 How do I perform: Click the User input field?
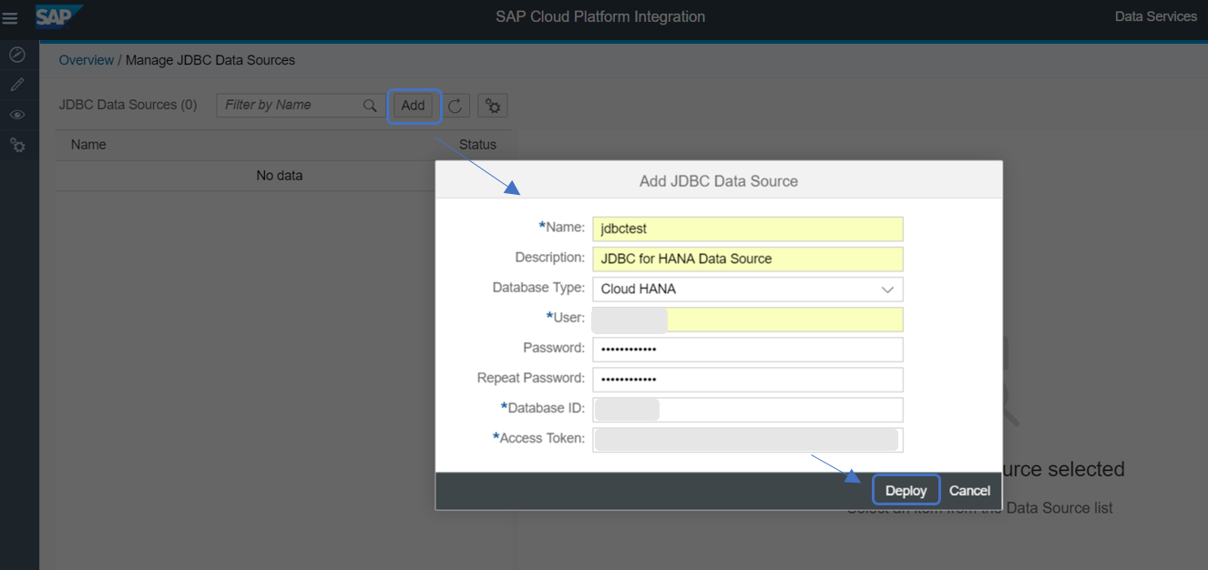[x=747, y=320]
